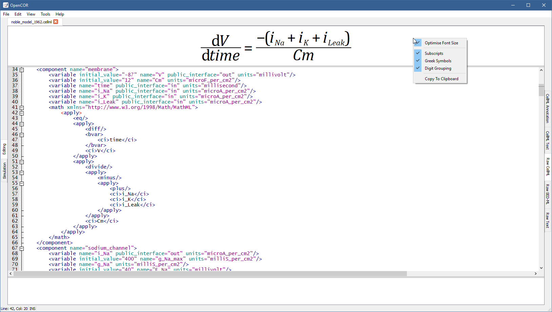552x312 pixels.
Task: Open the Raw Text view tab
Action: point(547,220)
